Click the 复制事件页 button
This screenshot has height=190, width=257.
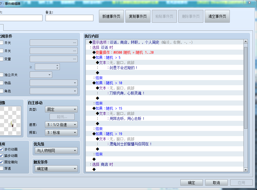(138, 16)
